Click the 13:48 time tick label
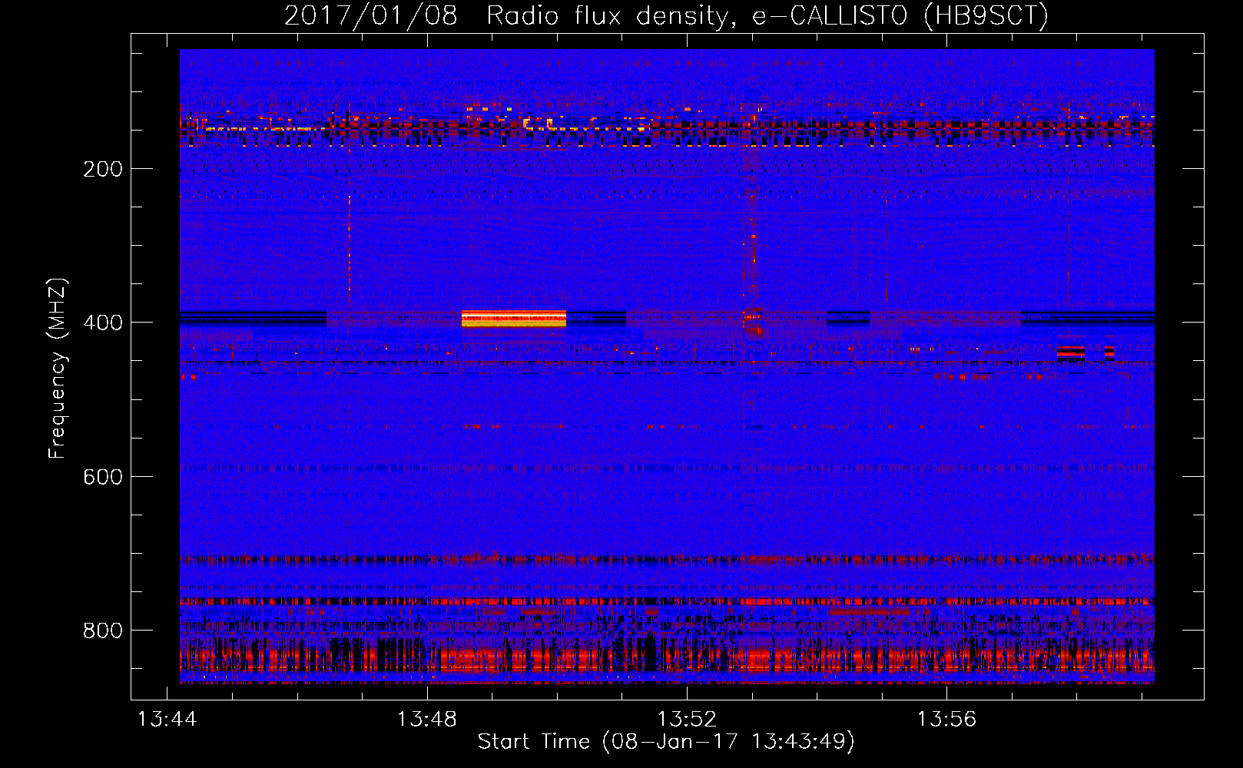 [x=426, y=719]
